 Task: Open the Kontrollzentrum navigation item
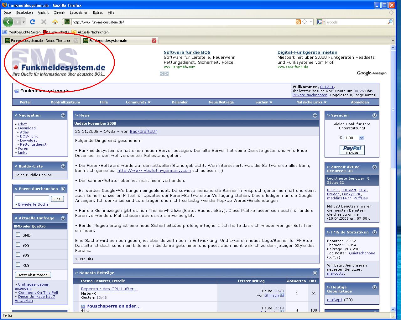(65, 102)
